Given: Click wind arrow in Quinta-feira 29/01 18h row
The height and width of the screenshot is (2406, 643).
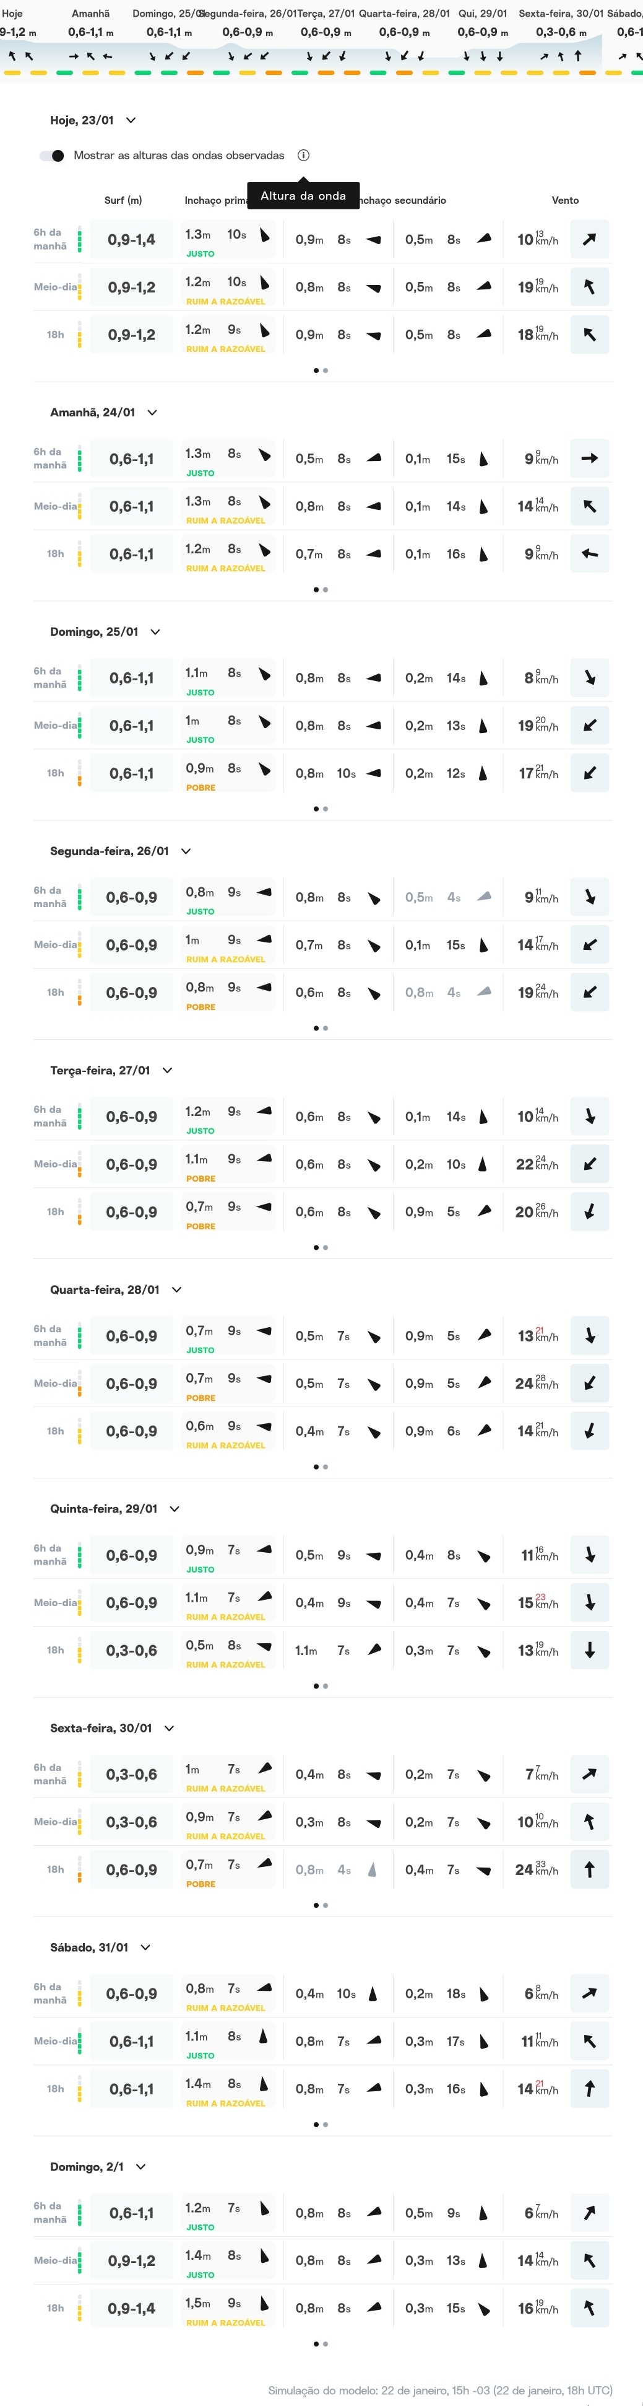Looking at the screenshot, I should tap(589, 1651).
